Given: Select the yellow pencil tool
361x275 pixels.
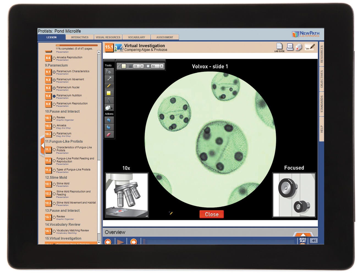Looking at the screenshot, I should tap(109, 86).
